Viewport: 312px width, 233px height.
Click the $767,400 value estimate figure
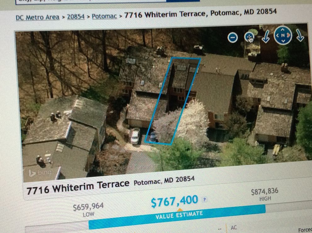tap(175, 201)
